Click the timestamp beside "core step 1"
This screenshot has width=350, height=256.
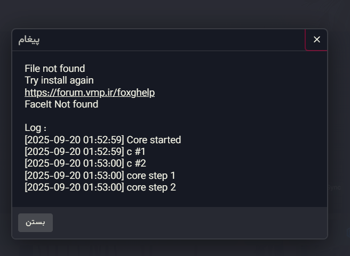[74, 176]
